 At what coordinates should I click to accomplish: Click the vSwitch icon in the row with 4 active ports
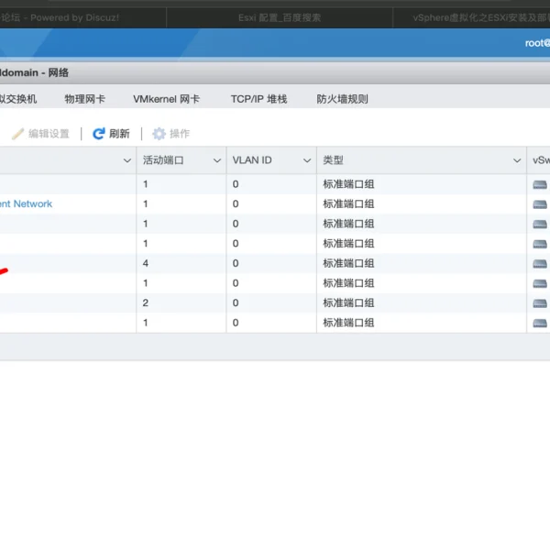pyautogui.click(x=540, y=264)
